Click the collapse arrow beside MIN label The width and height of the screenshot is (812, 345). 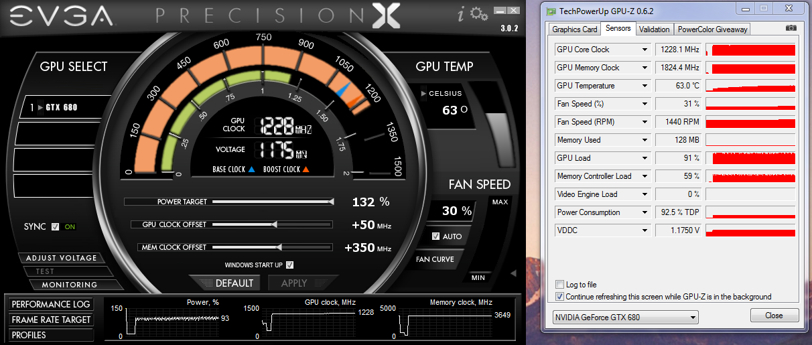(x=514, y=273)
